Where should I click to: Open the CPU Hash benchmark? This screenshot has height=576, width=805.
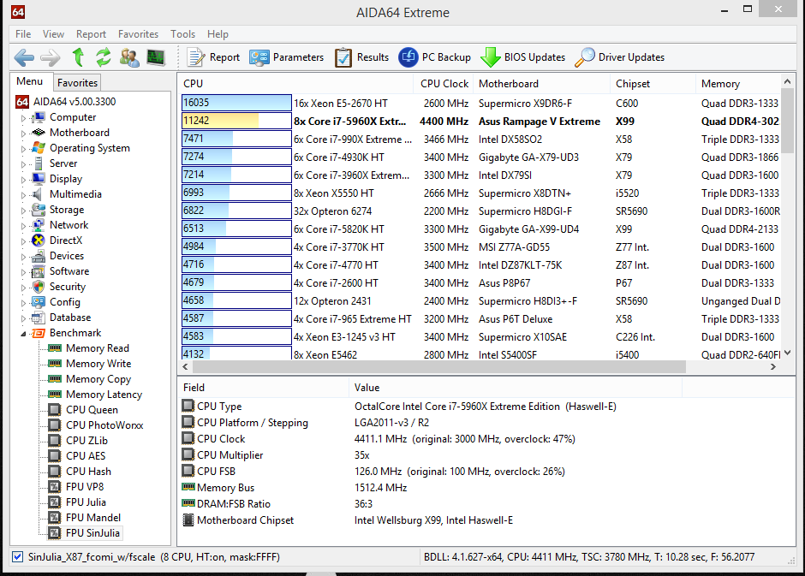[88, 471]
